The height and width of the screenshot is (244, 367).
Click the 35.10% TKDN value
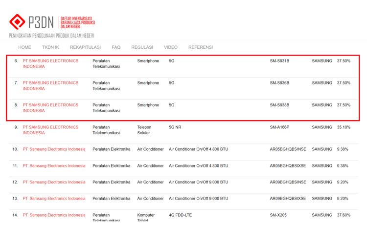click(x=344, y=127)
